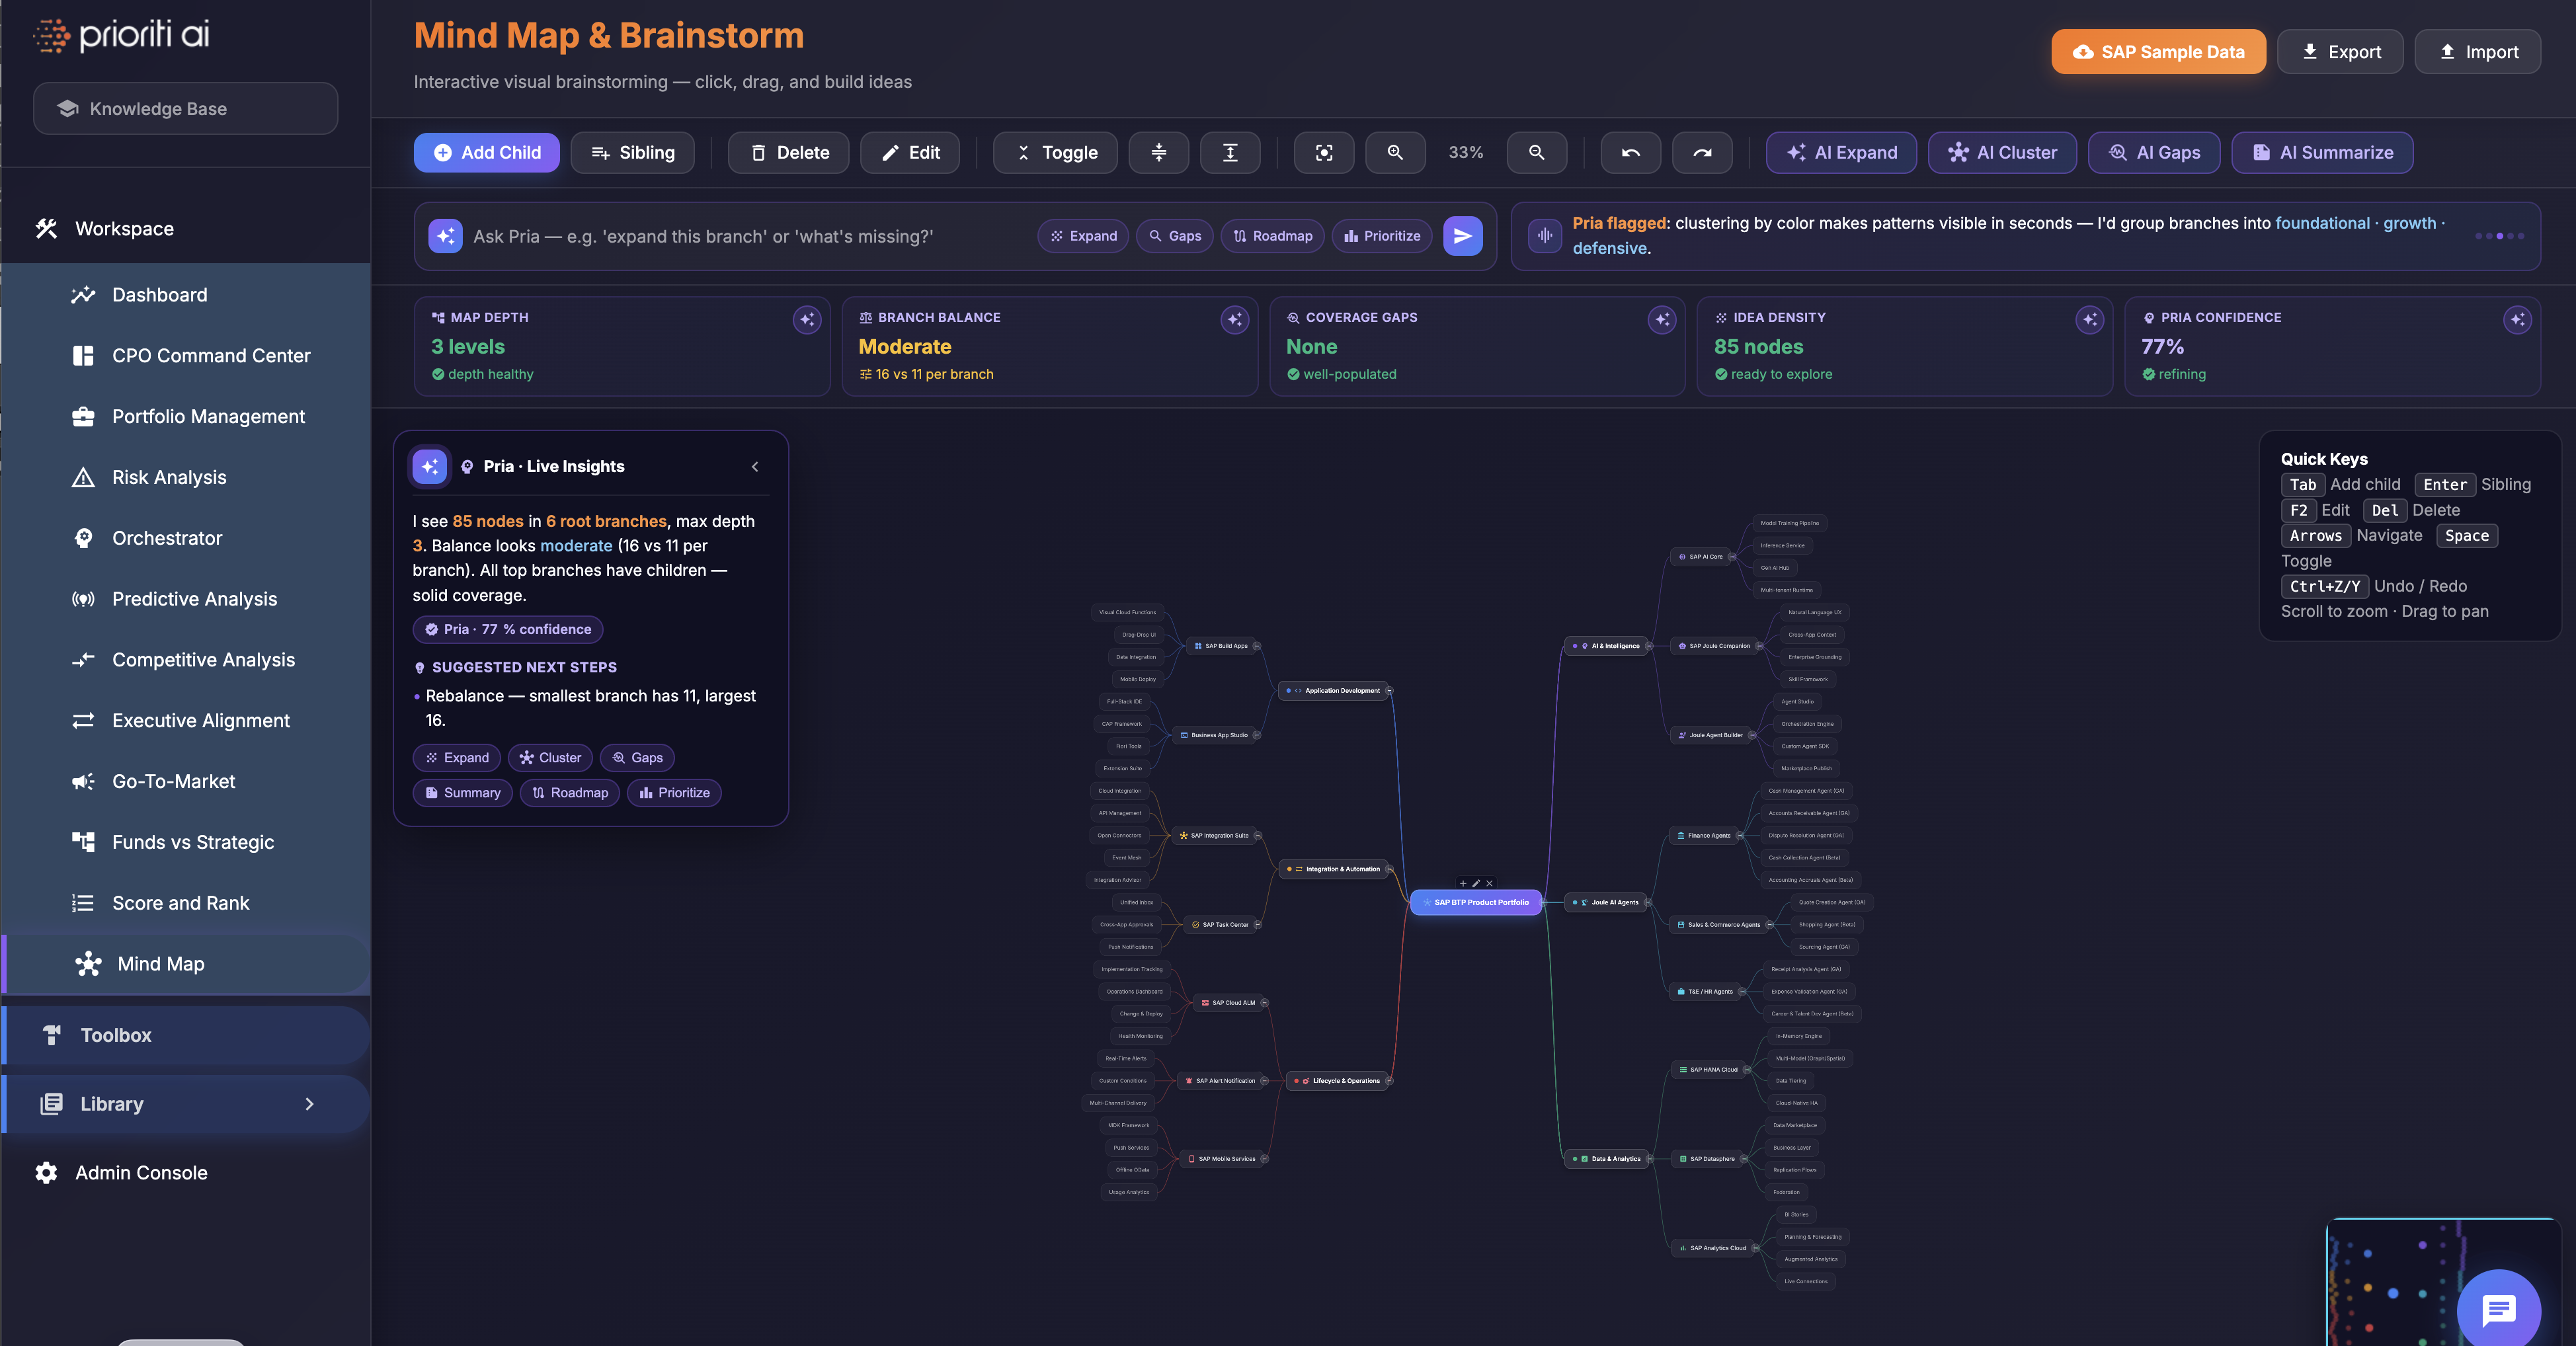Click sparkle icon on Map Depth card
Screen dimensions: 2576x1346
807,320
